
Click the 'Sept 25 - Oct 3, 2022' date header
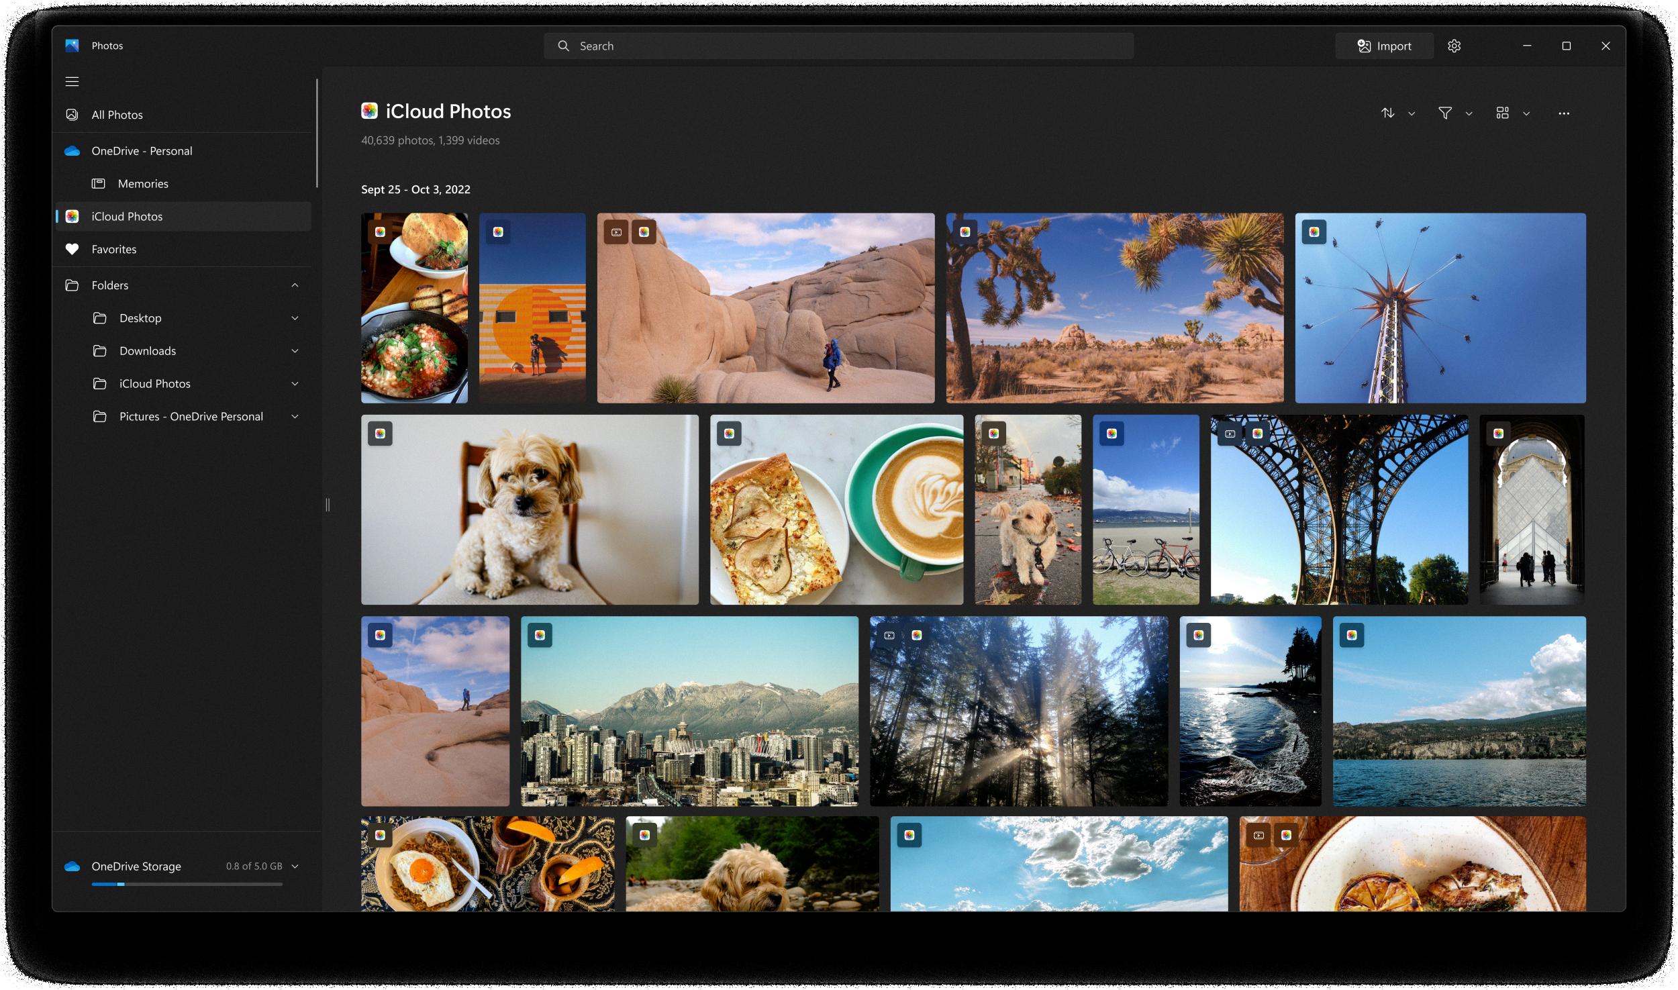(x=415, y=189)
